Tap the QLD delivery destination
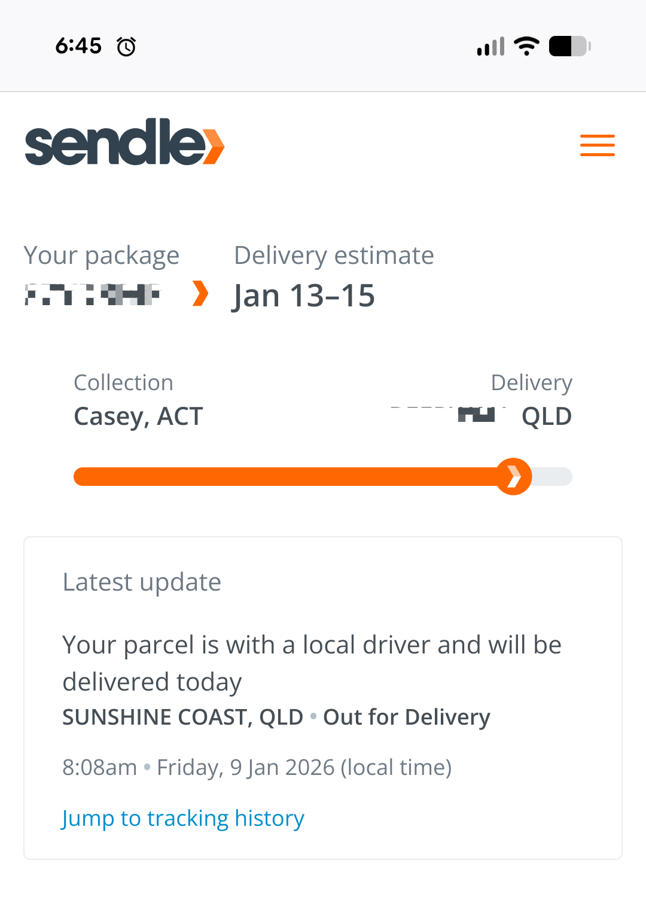Image resolution: width=646 pixels, height=897 pixels. 546,416
